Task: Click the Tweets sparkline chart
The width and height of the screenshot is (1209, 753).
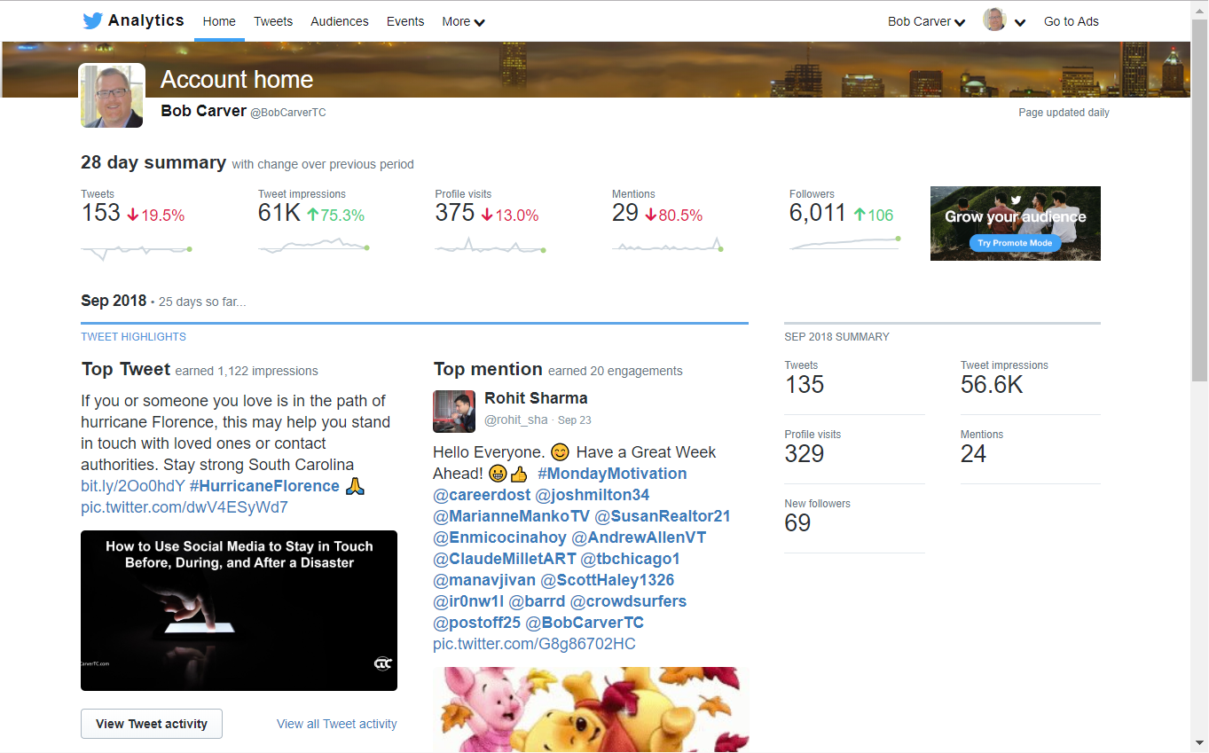Action: [137, 249]
